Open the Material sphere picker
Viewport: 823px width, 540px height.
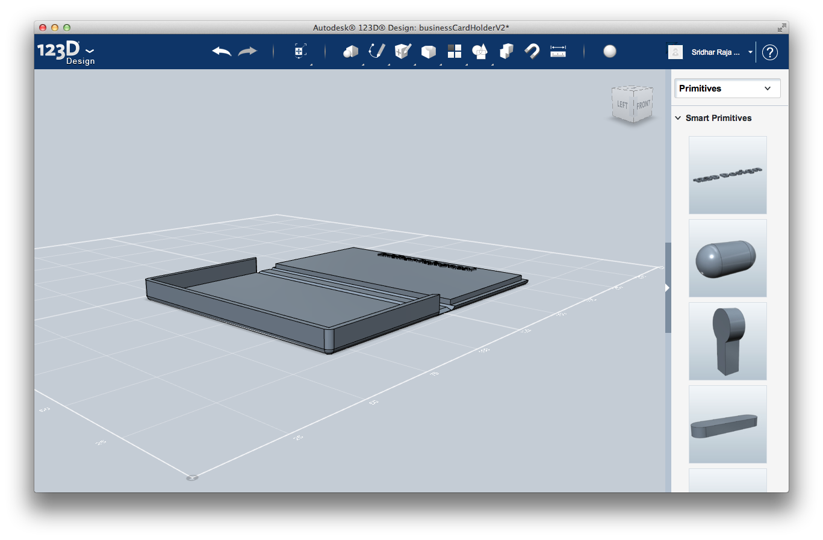pyautogui.click(x=609, y=52)
